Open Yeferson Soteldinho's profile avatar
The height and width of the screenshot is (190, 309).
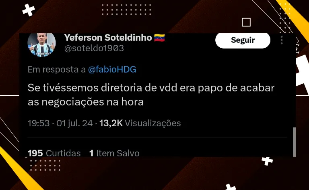(x=41, y=45)
